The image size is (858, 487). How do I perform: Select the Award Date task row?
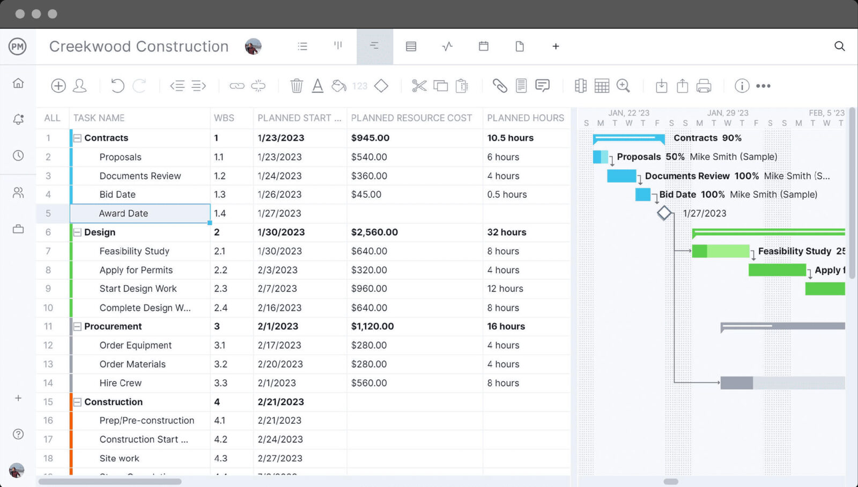click(x=123, y=213)
